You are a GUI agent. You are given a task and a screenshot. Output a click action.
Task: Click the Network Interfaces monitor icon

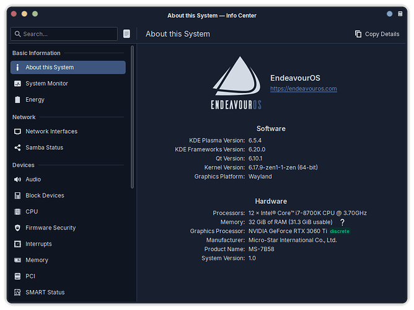(17, 131)
